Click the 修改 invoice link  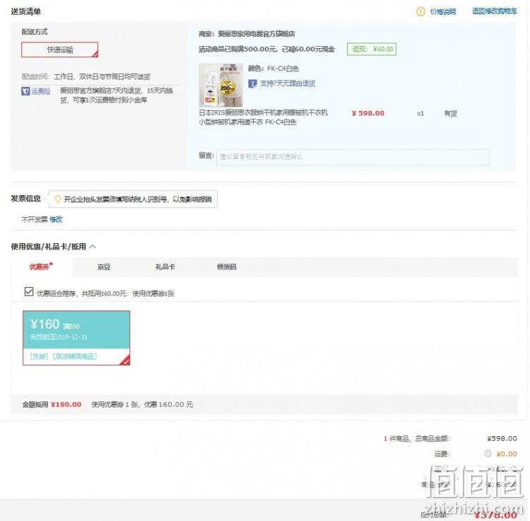click(x=56, y=219)
